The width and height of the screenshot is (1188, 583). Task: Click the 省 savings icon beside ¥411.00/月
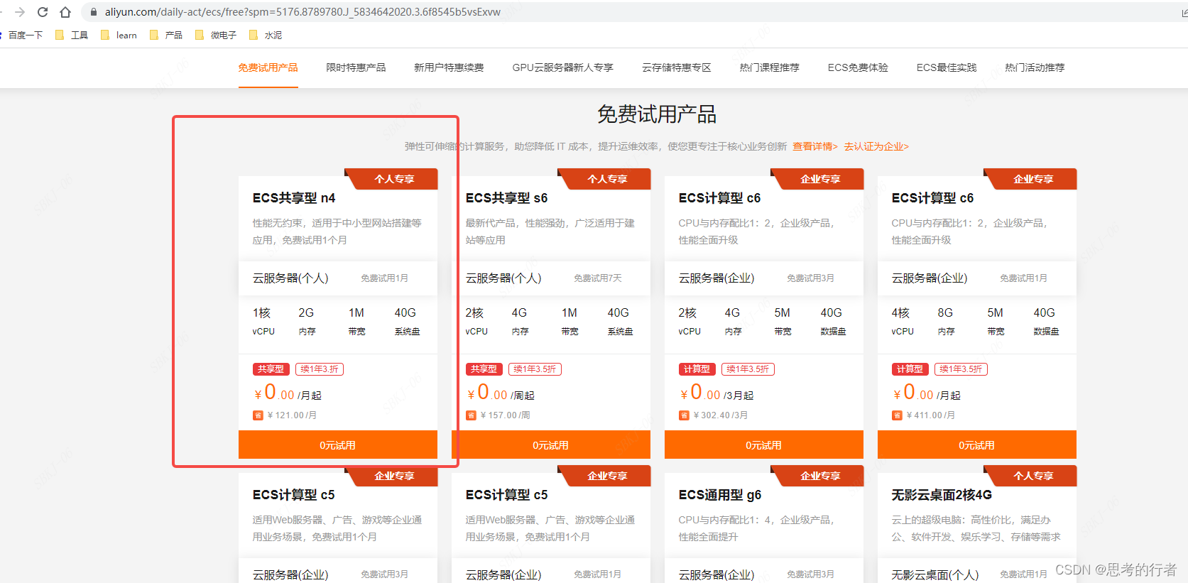point(897,415)
